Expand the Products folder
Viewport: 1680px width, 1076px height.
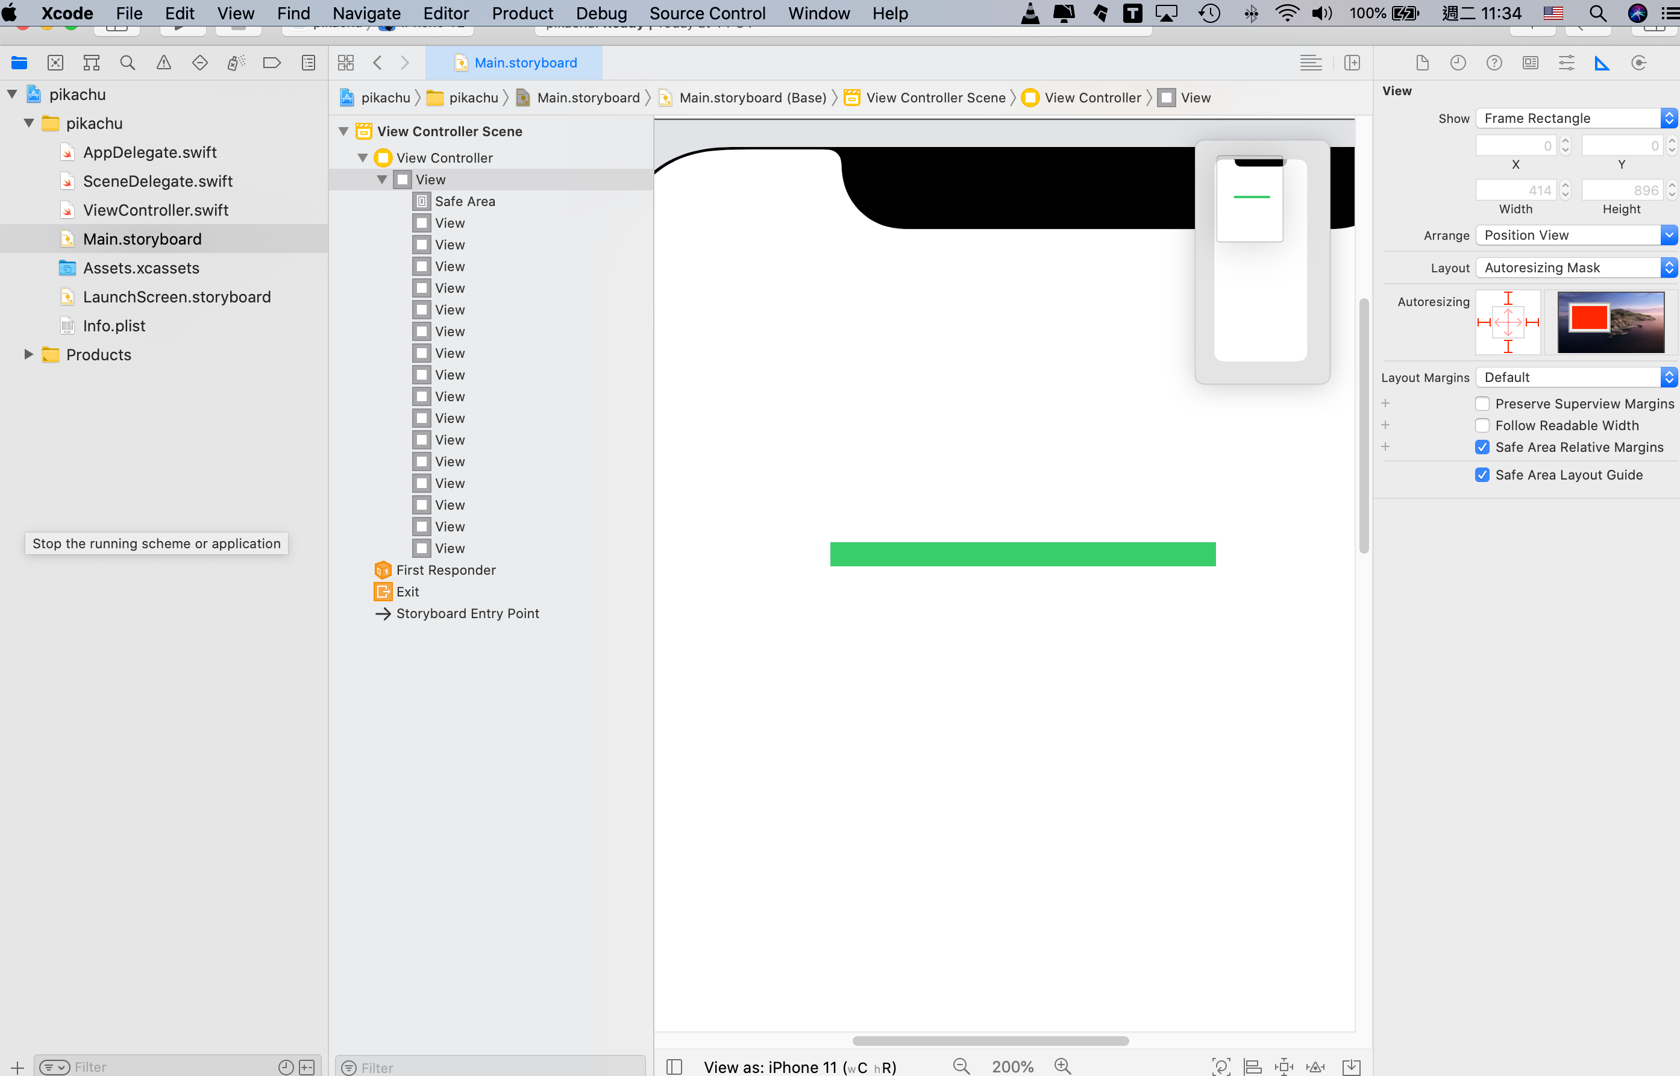click(x=29, y=354)
